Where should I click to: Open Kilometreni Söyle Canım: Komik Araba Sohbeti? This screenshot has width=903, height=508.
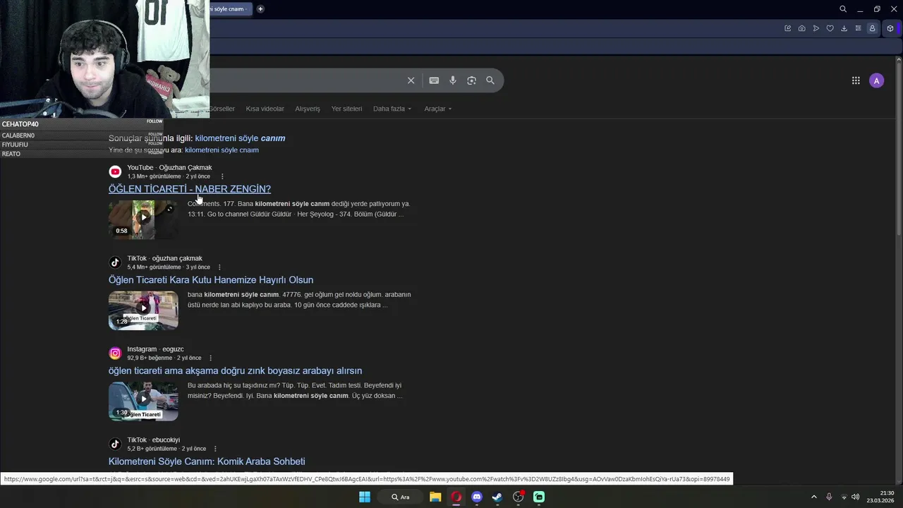pyautogui.click(x=207, y=461)
